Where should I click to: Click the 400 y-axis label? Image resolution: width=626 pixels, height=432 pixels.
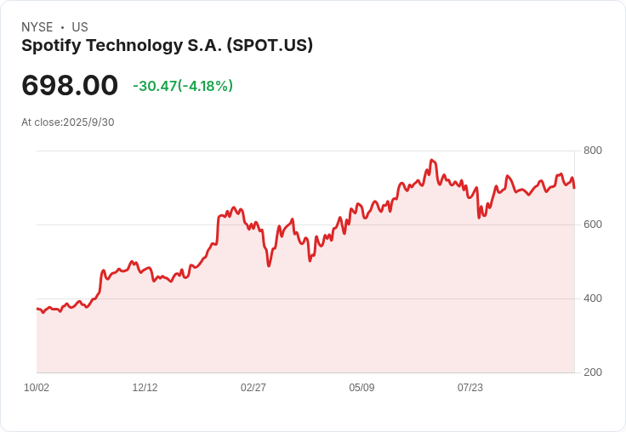tap(592, 298)
